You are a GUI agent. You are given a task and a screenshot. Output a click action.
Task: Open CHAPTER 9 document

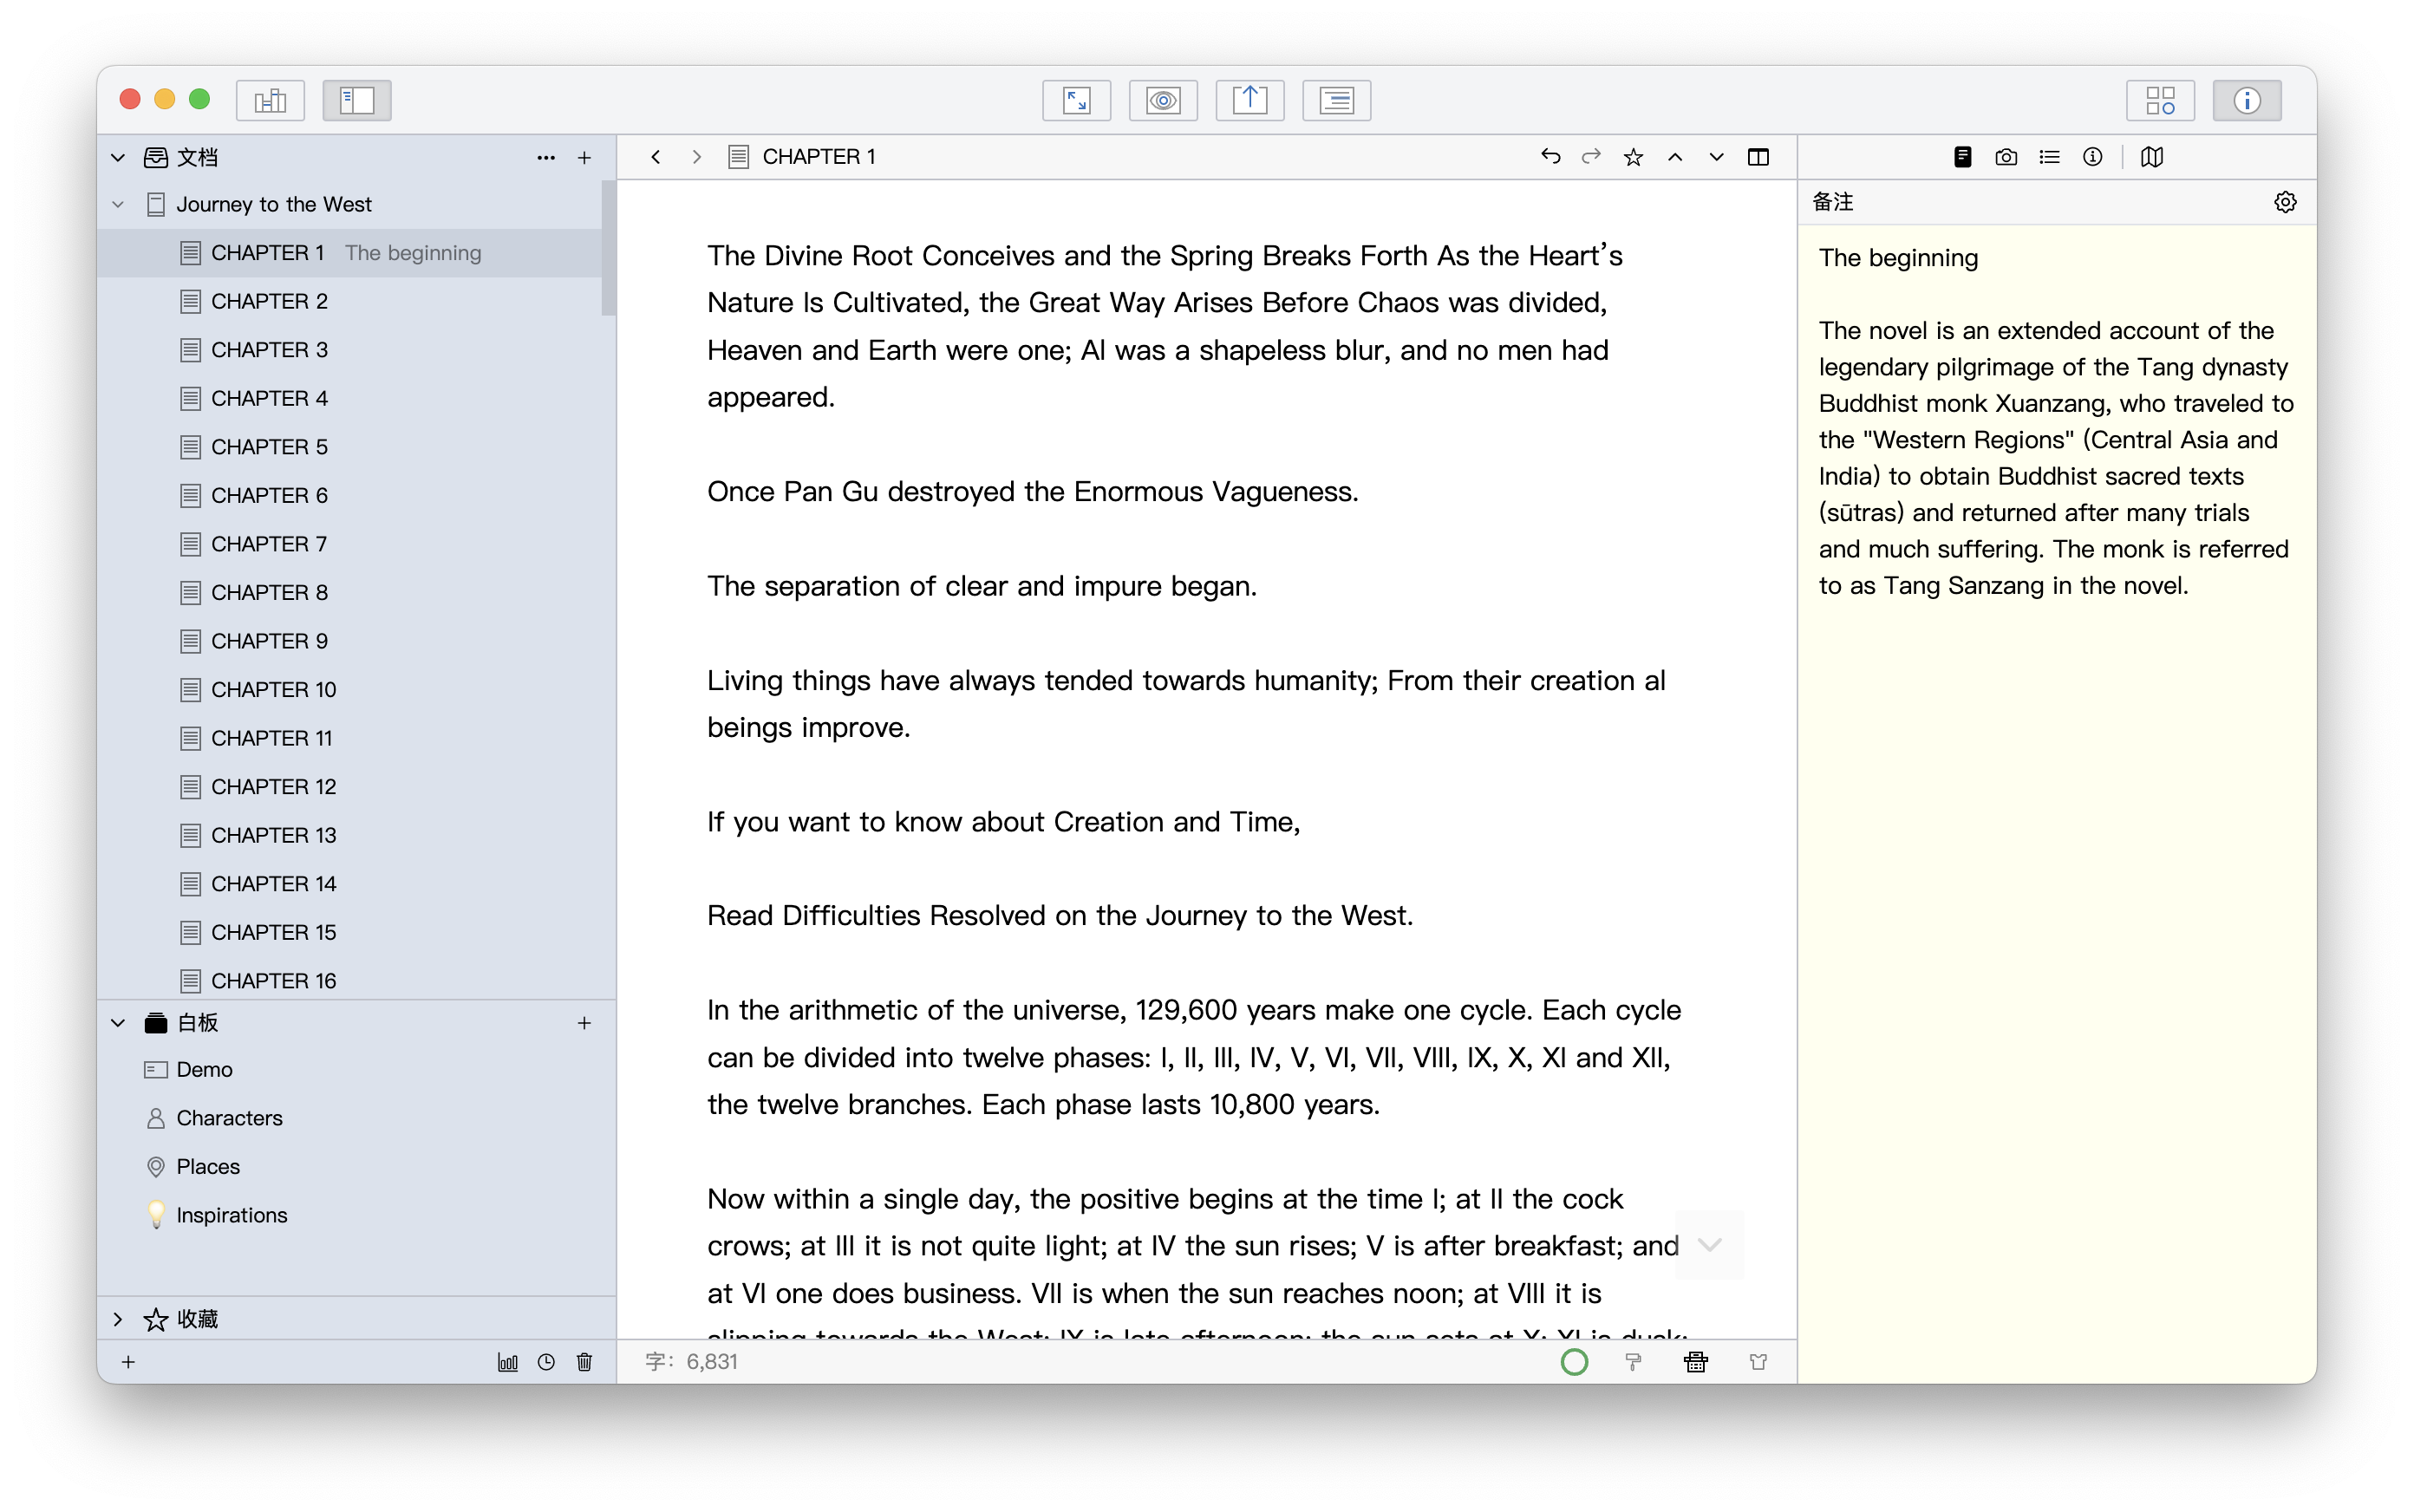[x=350, y=641]
